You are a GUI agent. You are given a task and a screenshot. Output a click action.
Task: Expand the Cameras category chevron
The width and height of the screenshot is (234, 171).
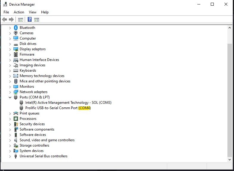[x=10, y=33]
